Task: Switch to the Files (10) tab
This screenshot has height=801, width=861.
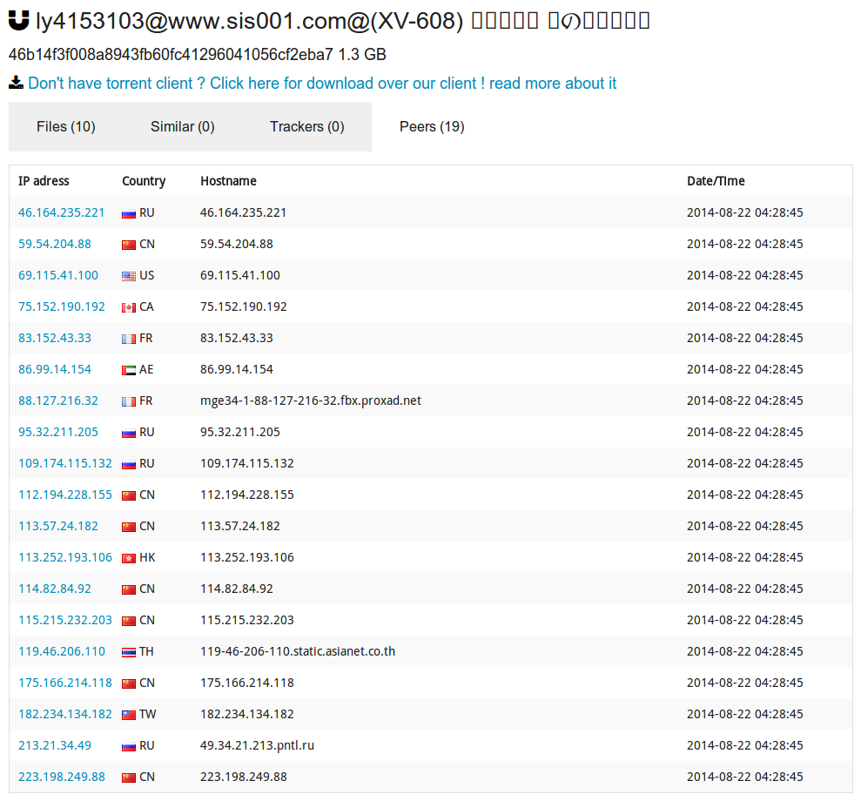Action: (66, 127)
